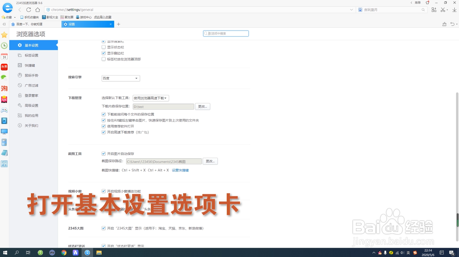Open the undo closed tabs dropdown arrow

point(457,24)
